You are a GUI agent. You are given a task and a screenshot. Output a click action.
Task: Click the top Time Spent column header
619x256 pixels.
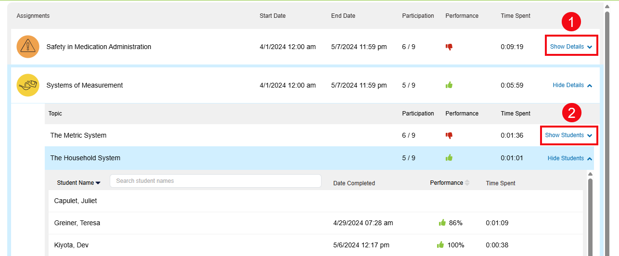tap(516, 16)
